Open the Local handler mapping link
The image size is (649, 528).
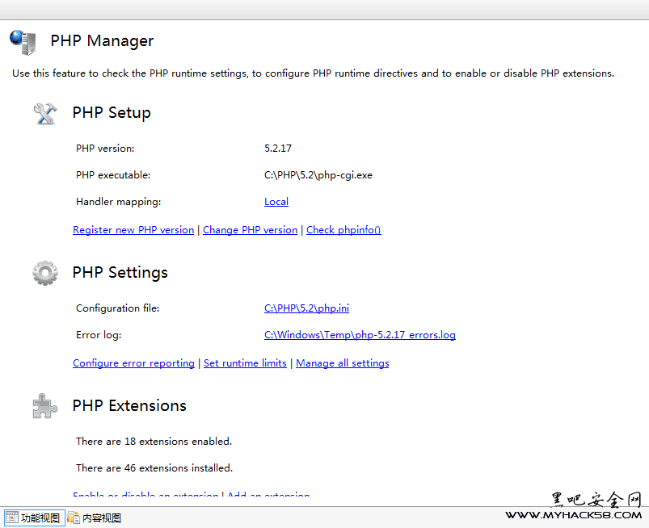276,202
